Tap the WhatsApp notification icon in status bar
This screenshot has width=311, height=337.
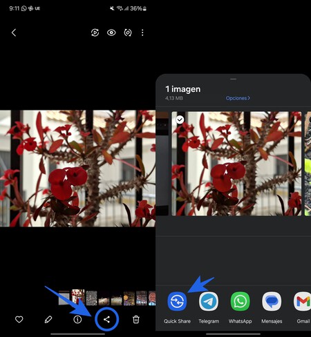coord(24,8)
